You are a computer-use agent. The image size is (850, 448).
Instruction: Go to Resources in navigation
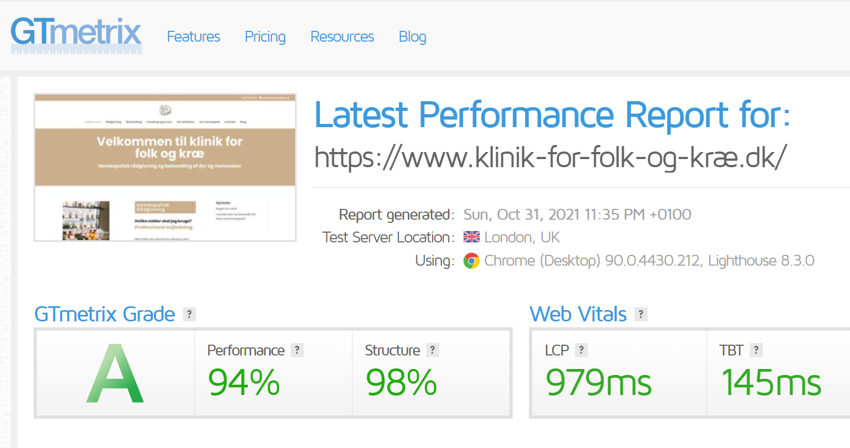click(342, 37)
